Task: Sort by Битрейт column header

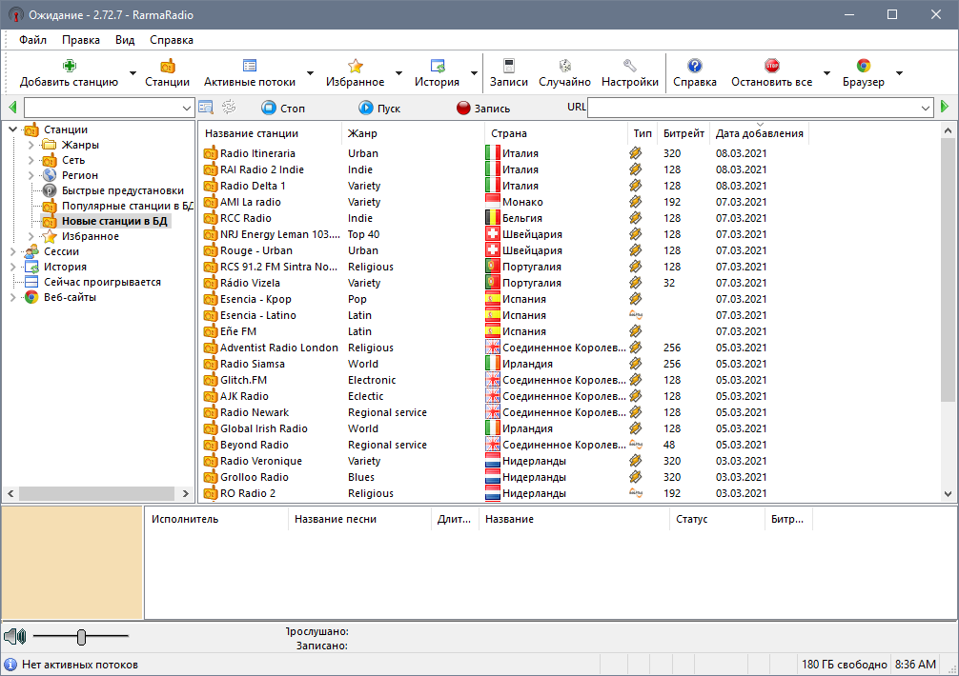Action: click(684, 133)
